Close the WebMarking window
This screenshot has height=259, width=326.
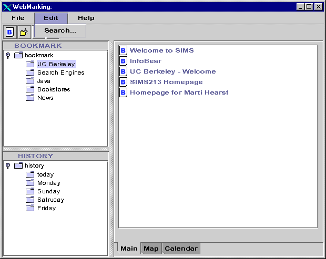click(x=319, y=7)
